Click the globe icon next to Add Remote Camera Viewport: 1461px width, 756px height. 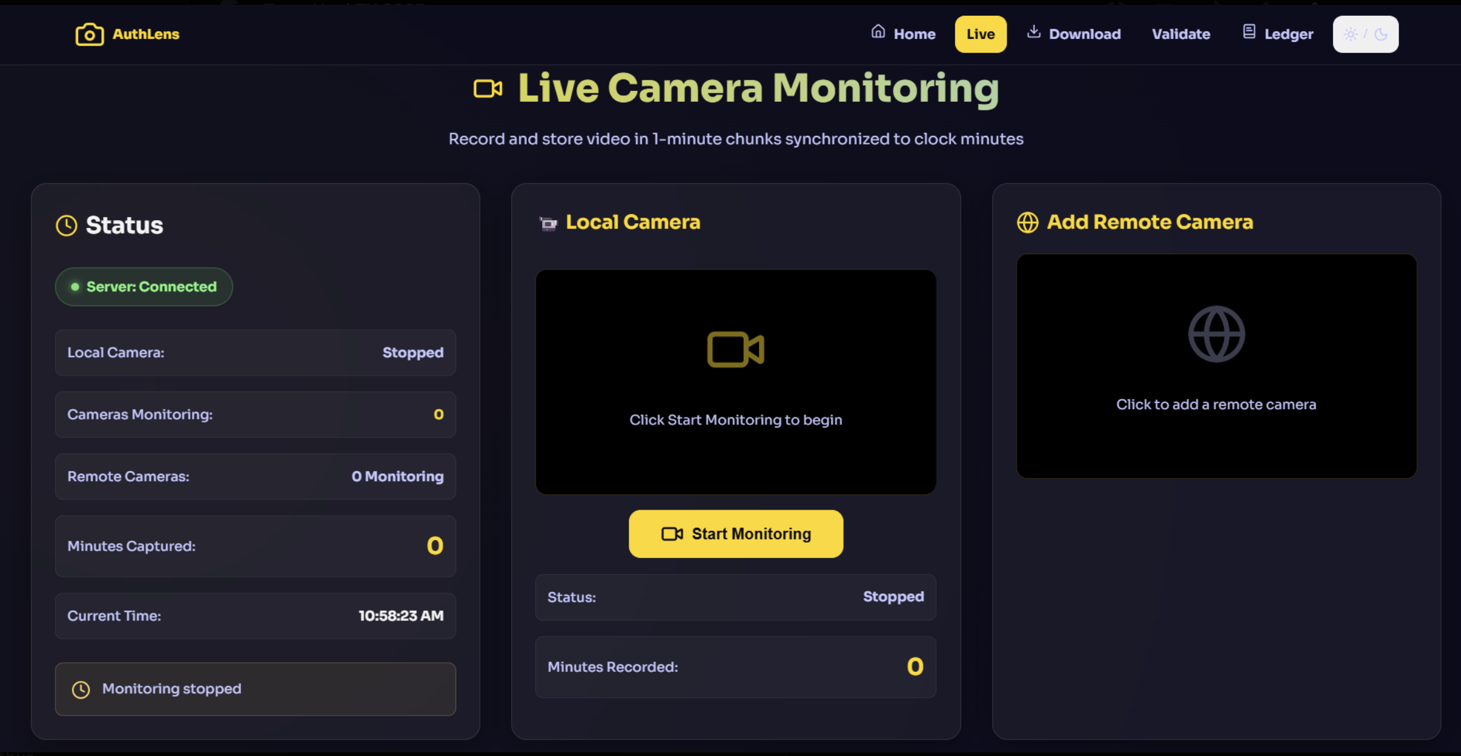[x=1027, y=223]
